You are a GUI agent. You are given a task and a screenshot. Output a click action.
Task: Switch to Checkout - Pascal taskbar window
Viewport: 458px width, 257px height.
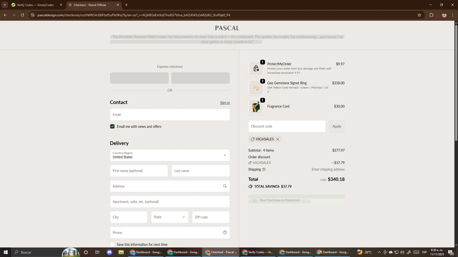(221, 252)
